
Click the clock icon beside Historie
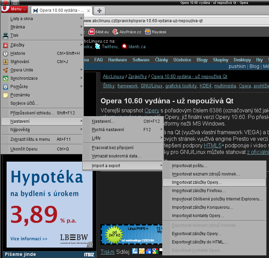pyautogui.click(x=6, y=54)
